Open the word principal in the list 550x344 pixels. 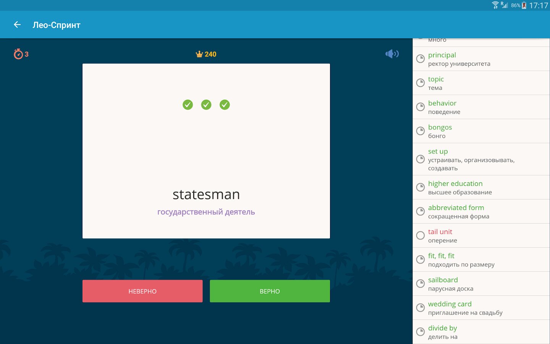[442, 55]
